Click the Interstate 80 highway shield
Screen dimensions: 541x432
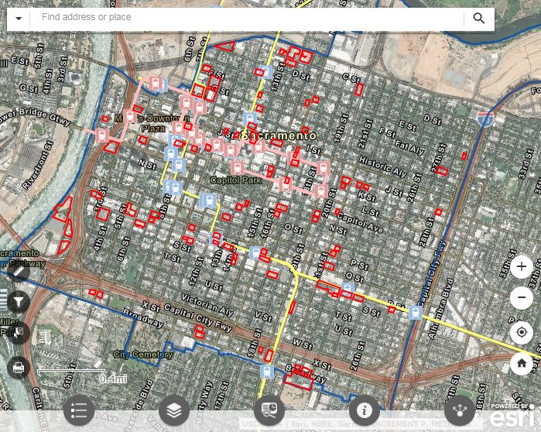coord(485,119)
